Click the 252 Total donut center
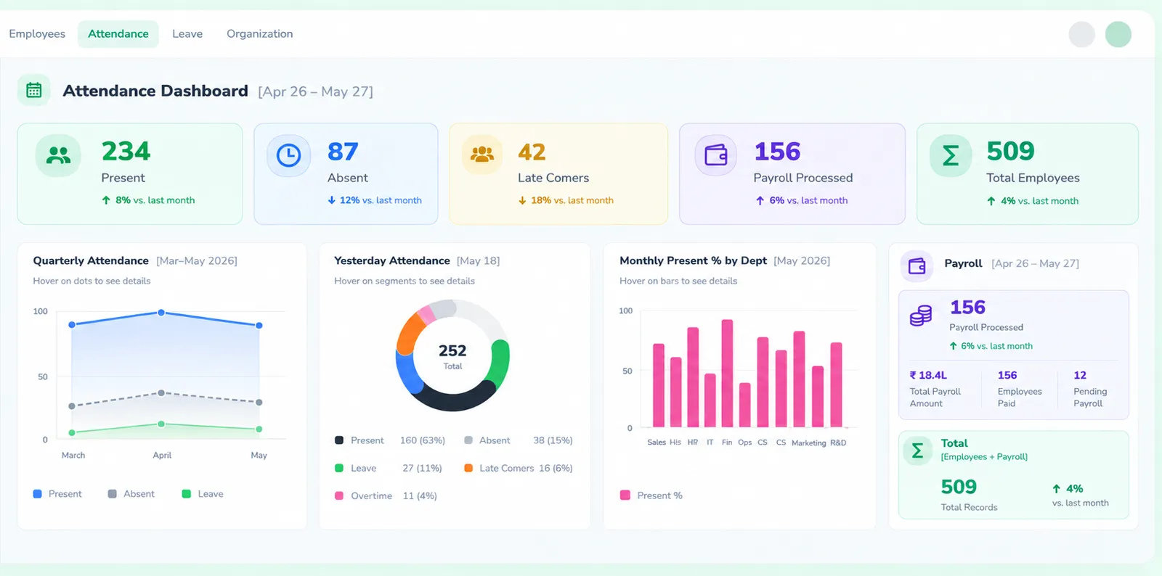This screenshot has width=1162, height=576. (x=452, y=355)
